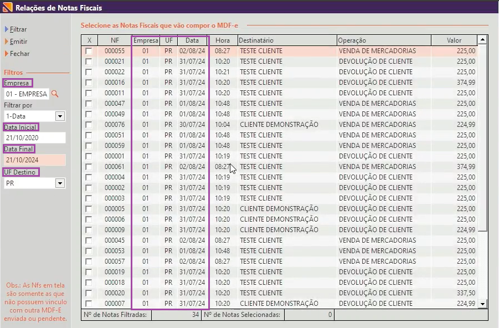
Task: Click the Filtrar button
Action: point(16,29)
